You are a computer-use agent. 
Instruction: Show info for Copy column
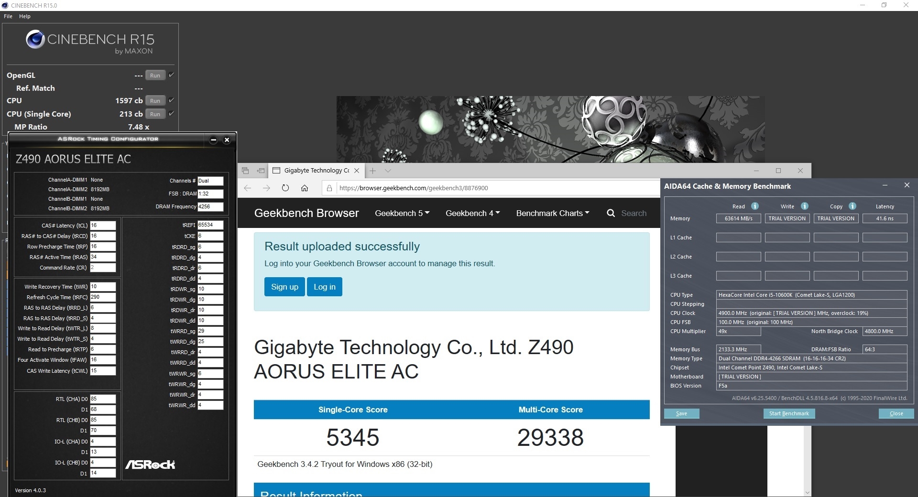click(x=852, y=206)
